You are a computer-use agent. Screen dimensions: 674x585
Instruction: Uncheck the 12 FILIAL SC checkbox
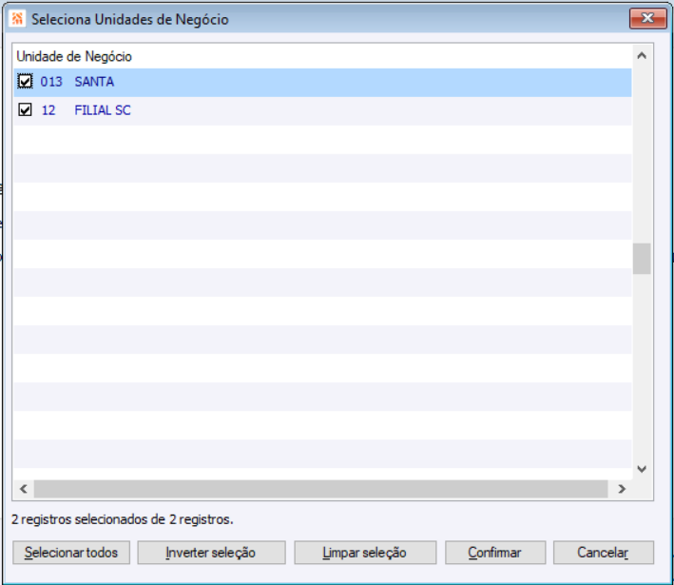(25, 110)
